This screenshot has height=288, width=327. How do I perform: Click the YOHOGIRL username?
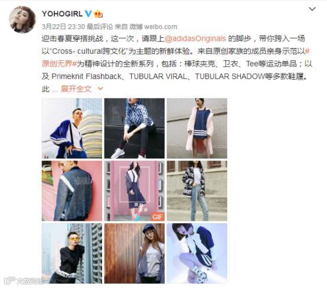[62, 14]
